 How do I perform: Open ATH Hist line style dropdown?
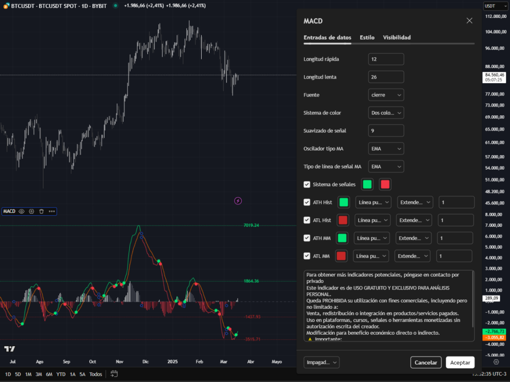point(374,202)
